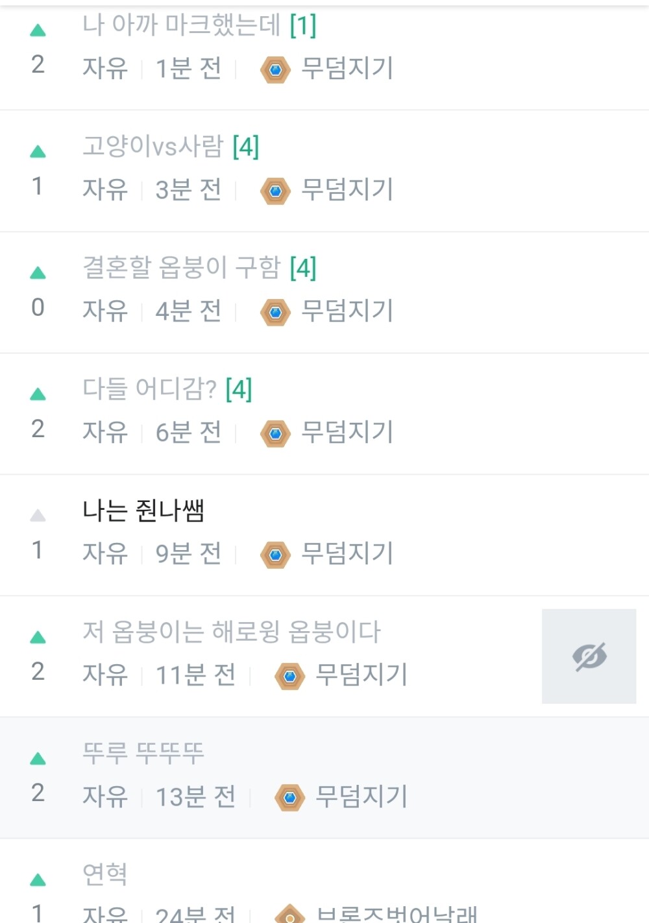
Task: Open '고양이vs사람' post title
Action: tap(153, 147)
